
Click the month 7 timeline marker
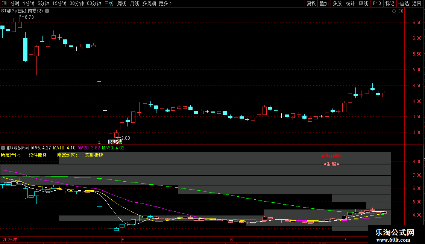click(345, 239)
